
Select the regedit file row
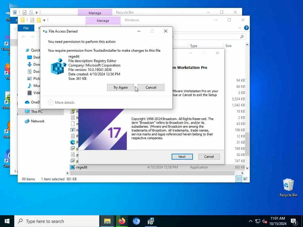point(157,167)
